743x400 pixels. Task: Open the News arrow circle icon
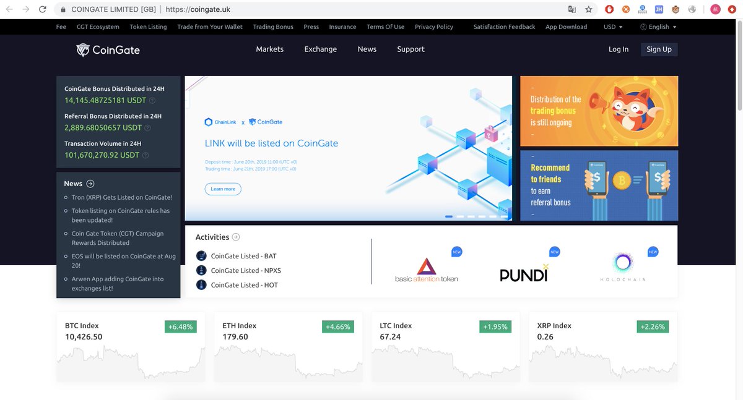click(x=90, y=184)
